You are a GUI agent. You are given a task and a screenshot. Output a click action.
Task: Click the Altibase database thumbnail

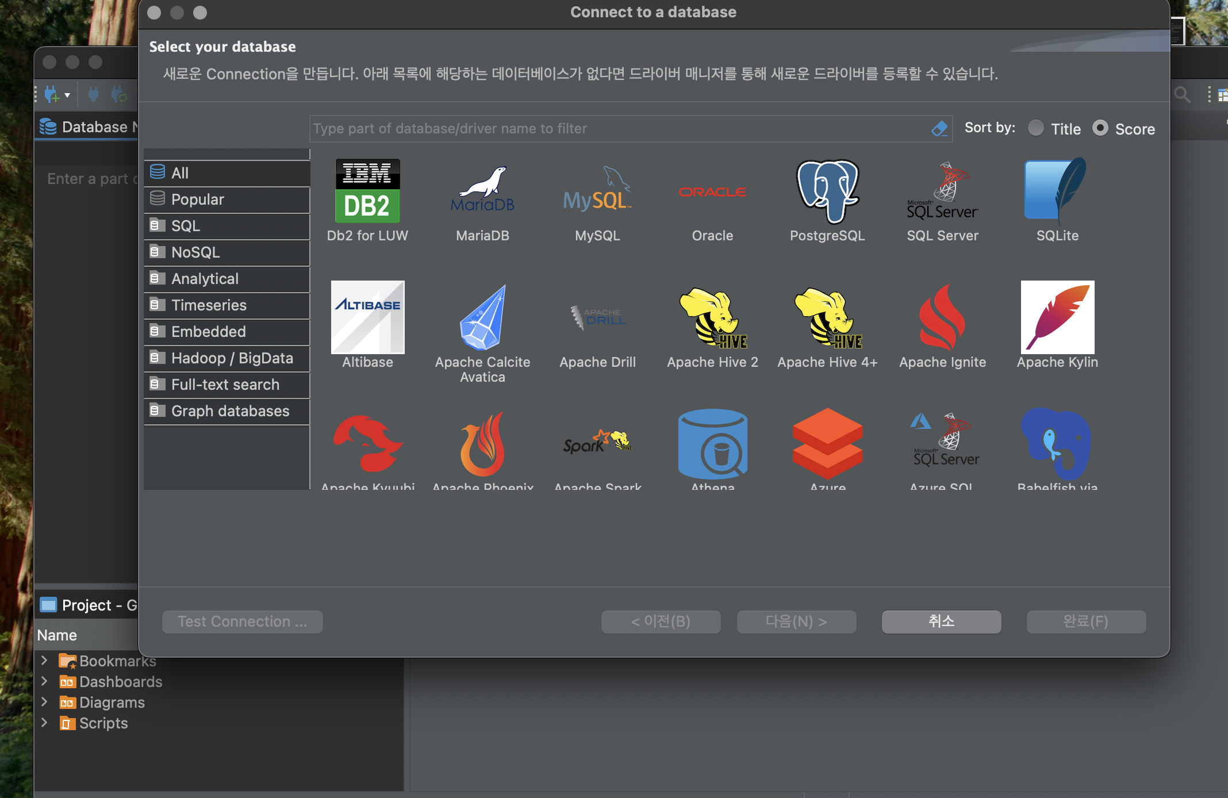coord(367,317)
